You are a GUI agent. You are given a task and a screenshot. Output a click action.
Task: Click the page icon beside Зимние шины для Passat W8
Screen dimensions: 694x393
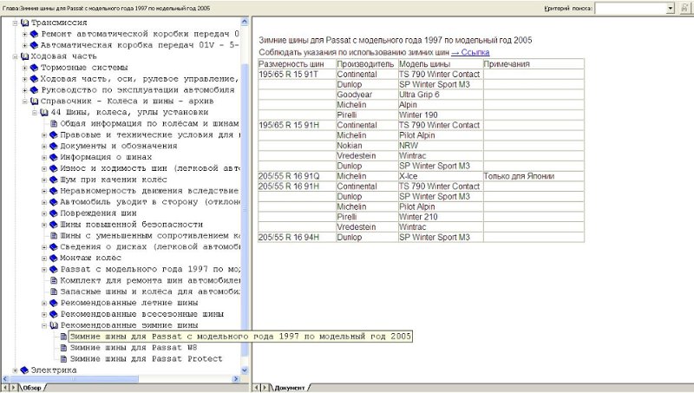point(63,348)
